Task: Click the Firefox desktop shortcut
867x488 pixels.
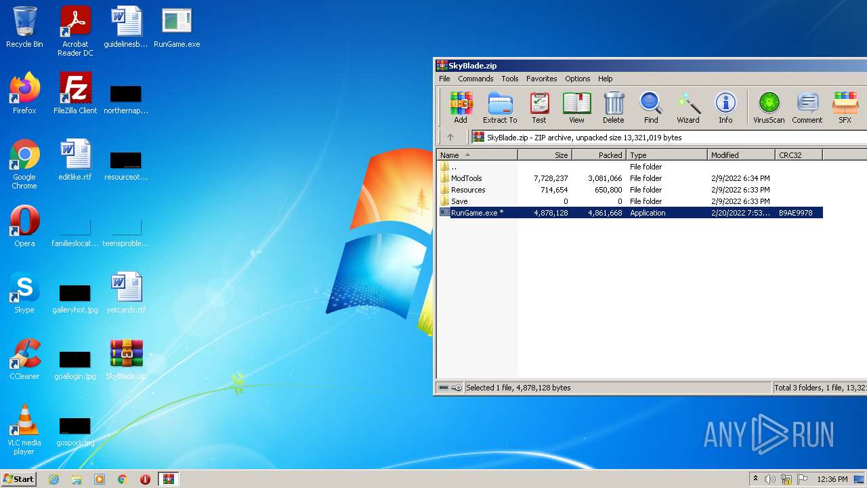Action: [x=24, y=94]
